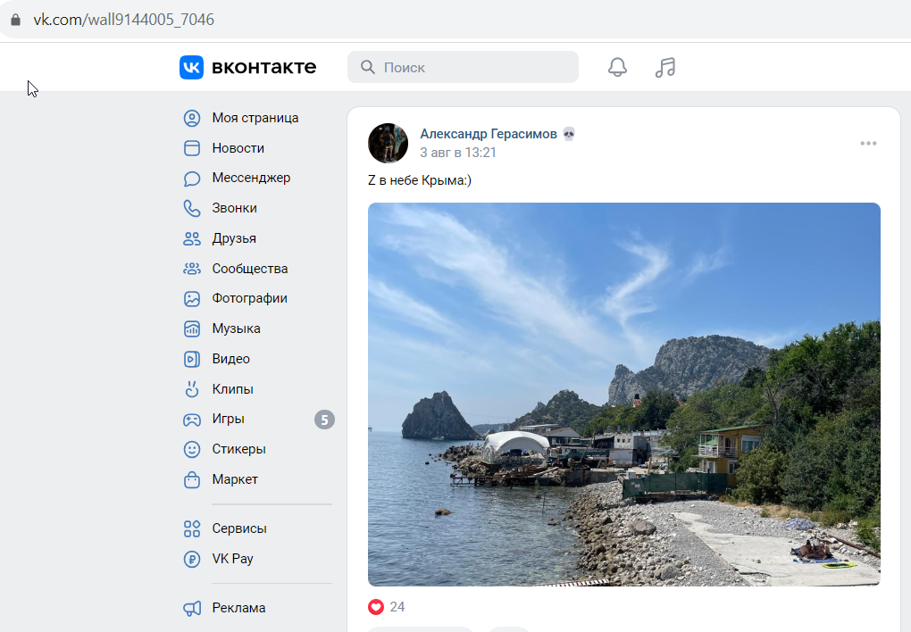Click the red heart like icon
This screenshot has height=632, width=911.
click(x=376, y=607)
